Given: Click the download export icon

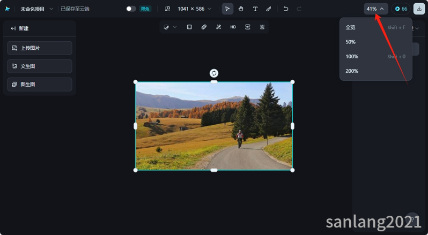Looking at the screenshot, I should (x=419, y=9).
